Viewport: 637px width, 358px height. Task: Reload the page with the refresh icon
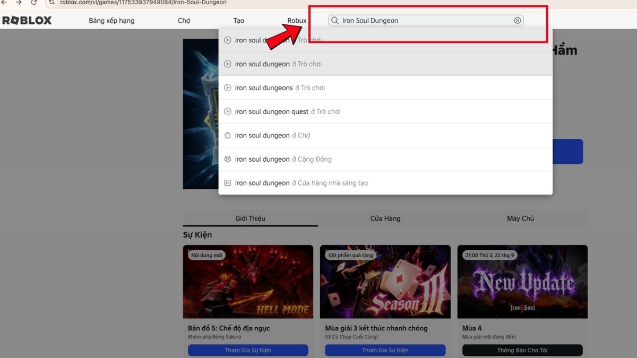point(34,3)
